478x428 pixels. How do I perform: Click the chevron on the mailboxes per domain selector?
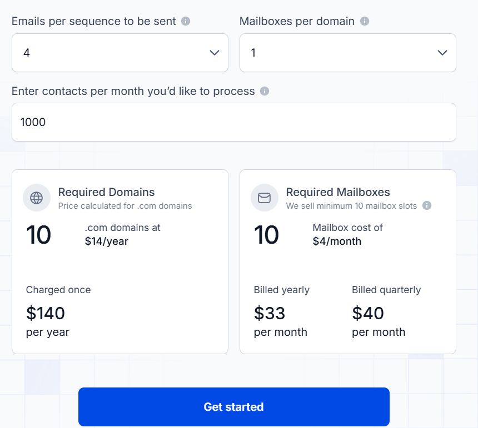coord(442,53)
